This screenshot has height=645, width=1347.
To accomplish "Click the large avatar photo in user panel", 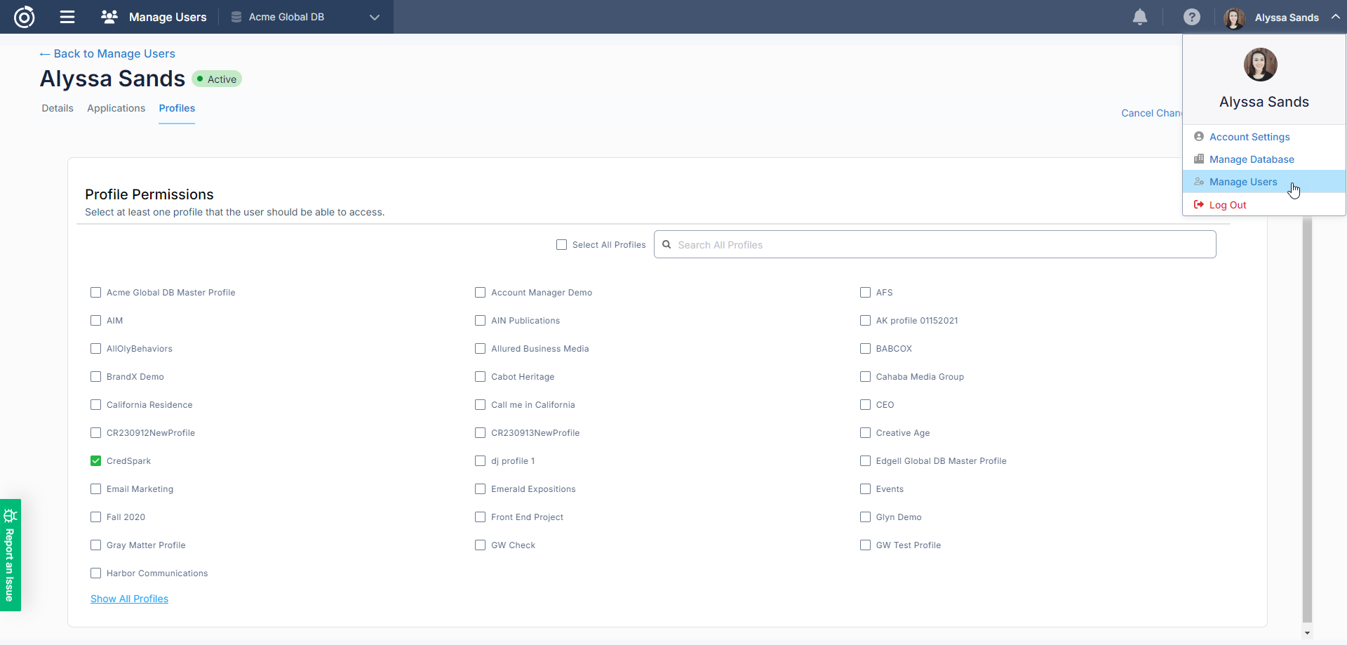I will [x=1260, y=65].
